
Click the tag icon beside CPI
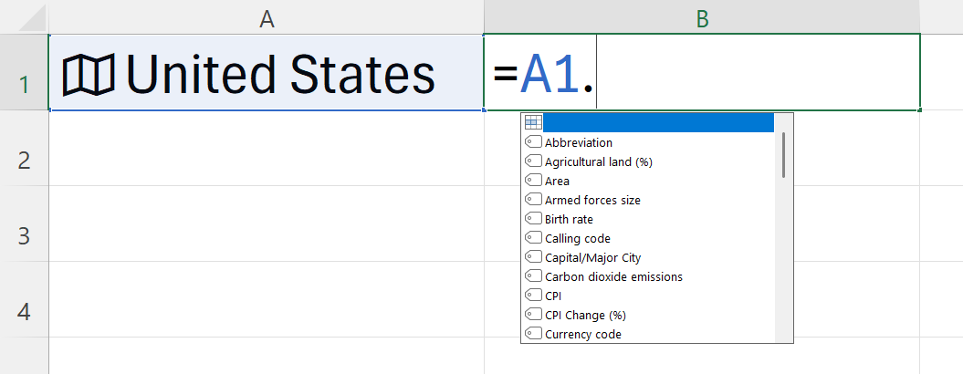click(x=533, y=295)
